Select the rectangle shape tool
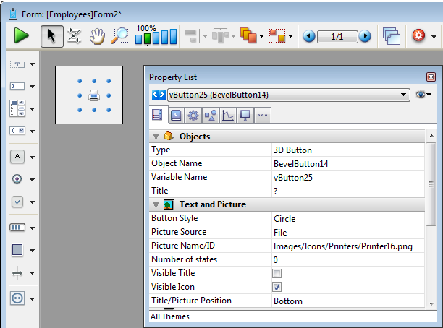This screenshot has width=443, height=328. point(17,250)
